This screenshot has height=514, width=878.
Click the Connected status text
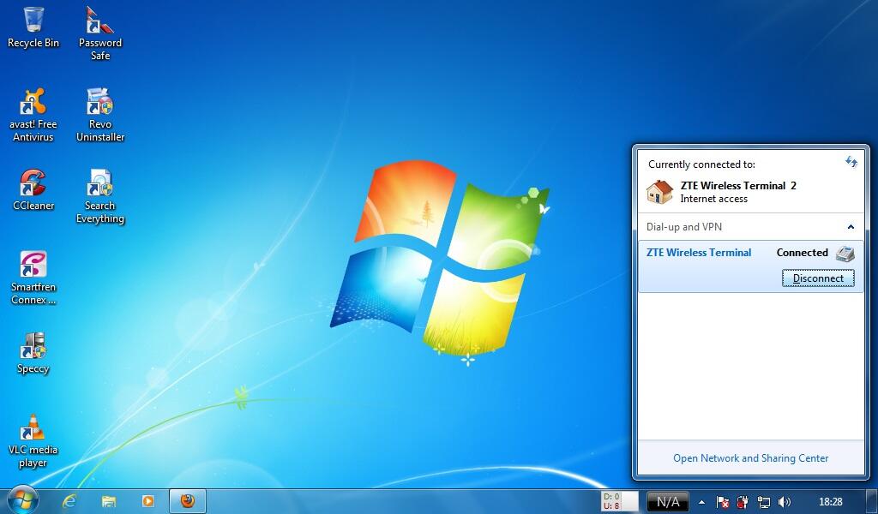point(802,253)
